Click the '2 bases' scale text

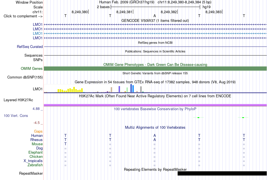[x=103, y=7]
